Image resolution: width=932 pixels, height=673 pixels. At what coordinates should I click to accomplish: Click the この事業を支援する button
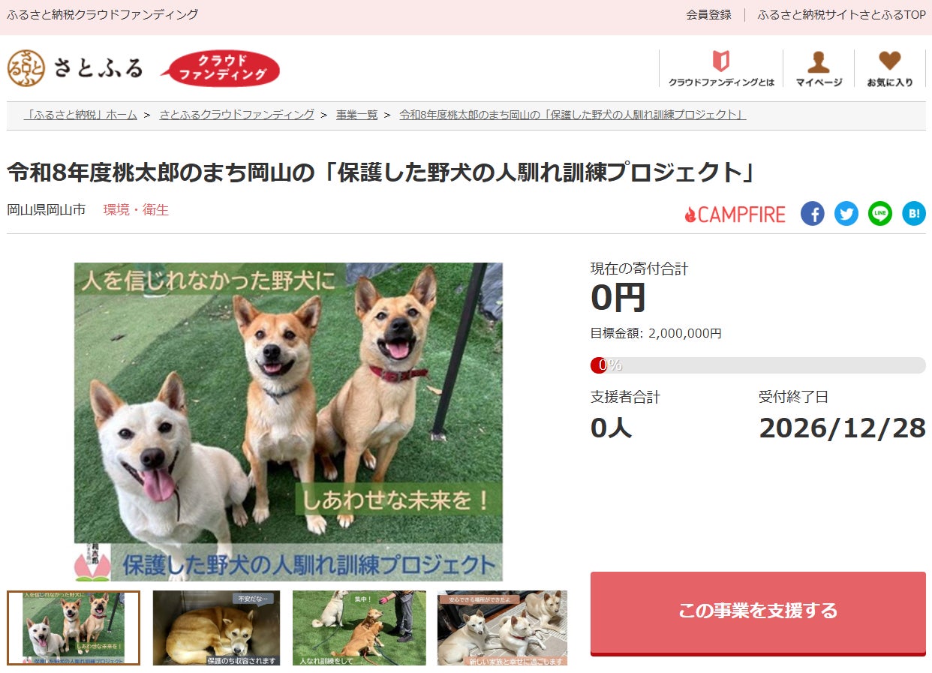(758, 612)
